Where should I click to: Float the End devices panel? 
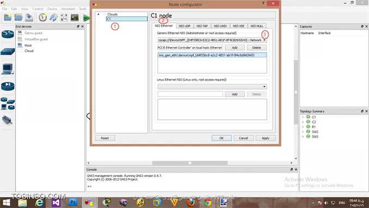(78, 26)
